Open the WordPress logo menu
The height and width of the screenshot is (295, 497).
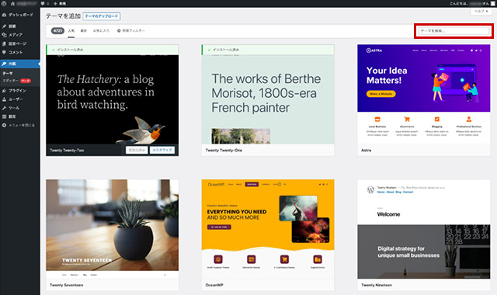pyautogui.click(x=4, y=3)
